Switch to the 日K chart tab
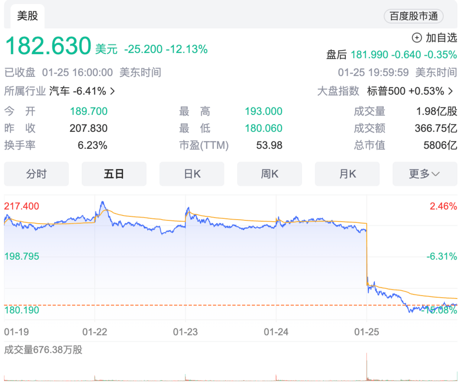Viewport: 472px width, 385px height. tap(192, 174)
